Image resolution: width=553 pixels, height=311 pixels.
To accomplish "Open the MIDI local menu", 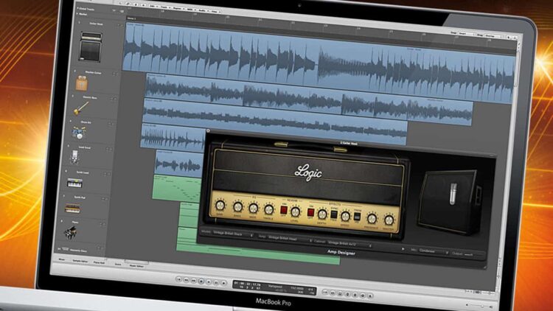I will click(190, 9).
